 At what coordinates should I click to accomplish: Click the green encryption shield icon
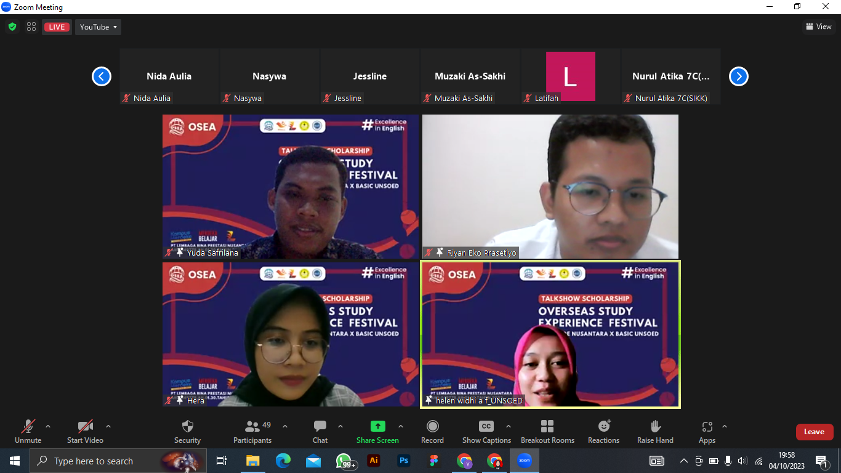(x=12, y=26)
